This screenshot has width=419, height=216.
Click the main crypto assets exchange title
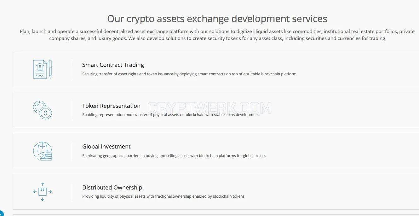(217, 19)
